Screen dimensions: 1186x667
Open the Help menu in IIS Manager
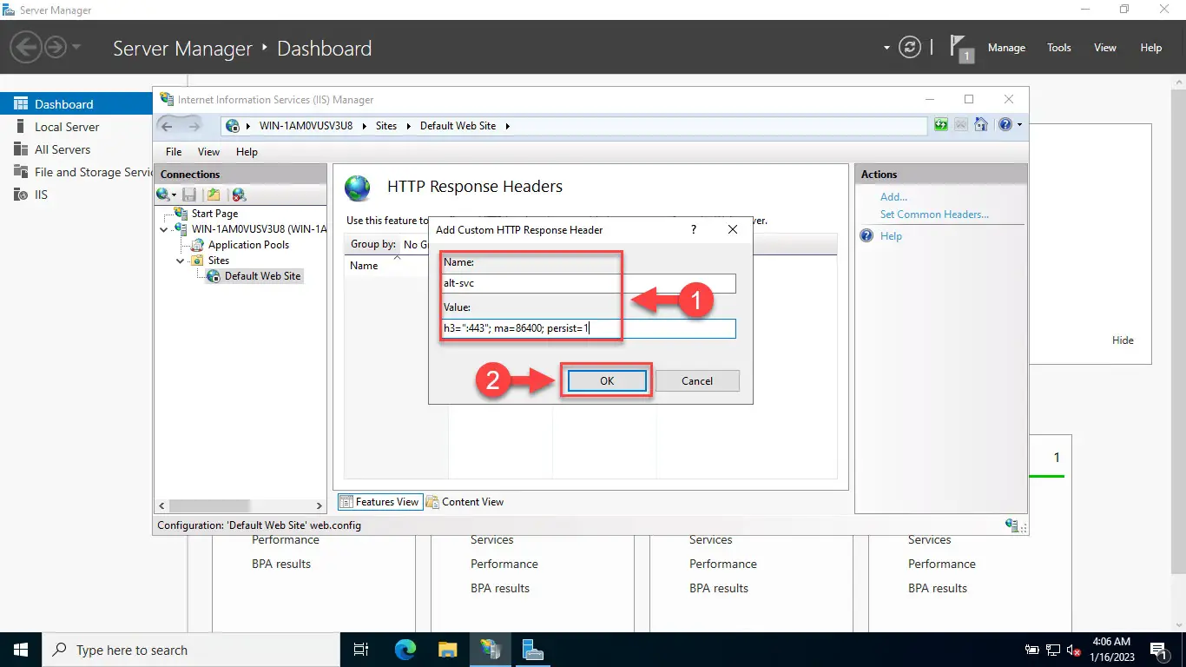tap(247, 151)
